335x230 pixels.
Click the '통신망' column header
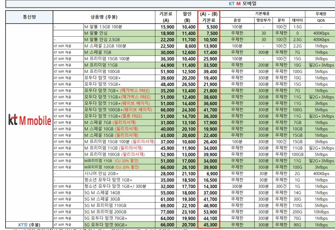29,17
